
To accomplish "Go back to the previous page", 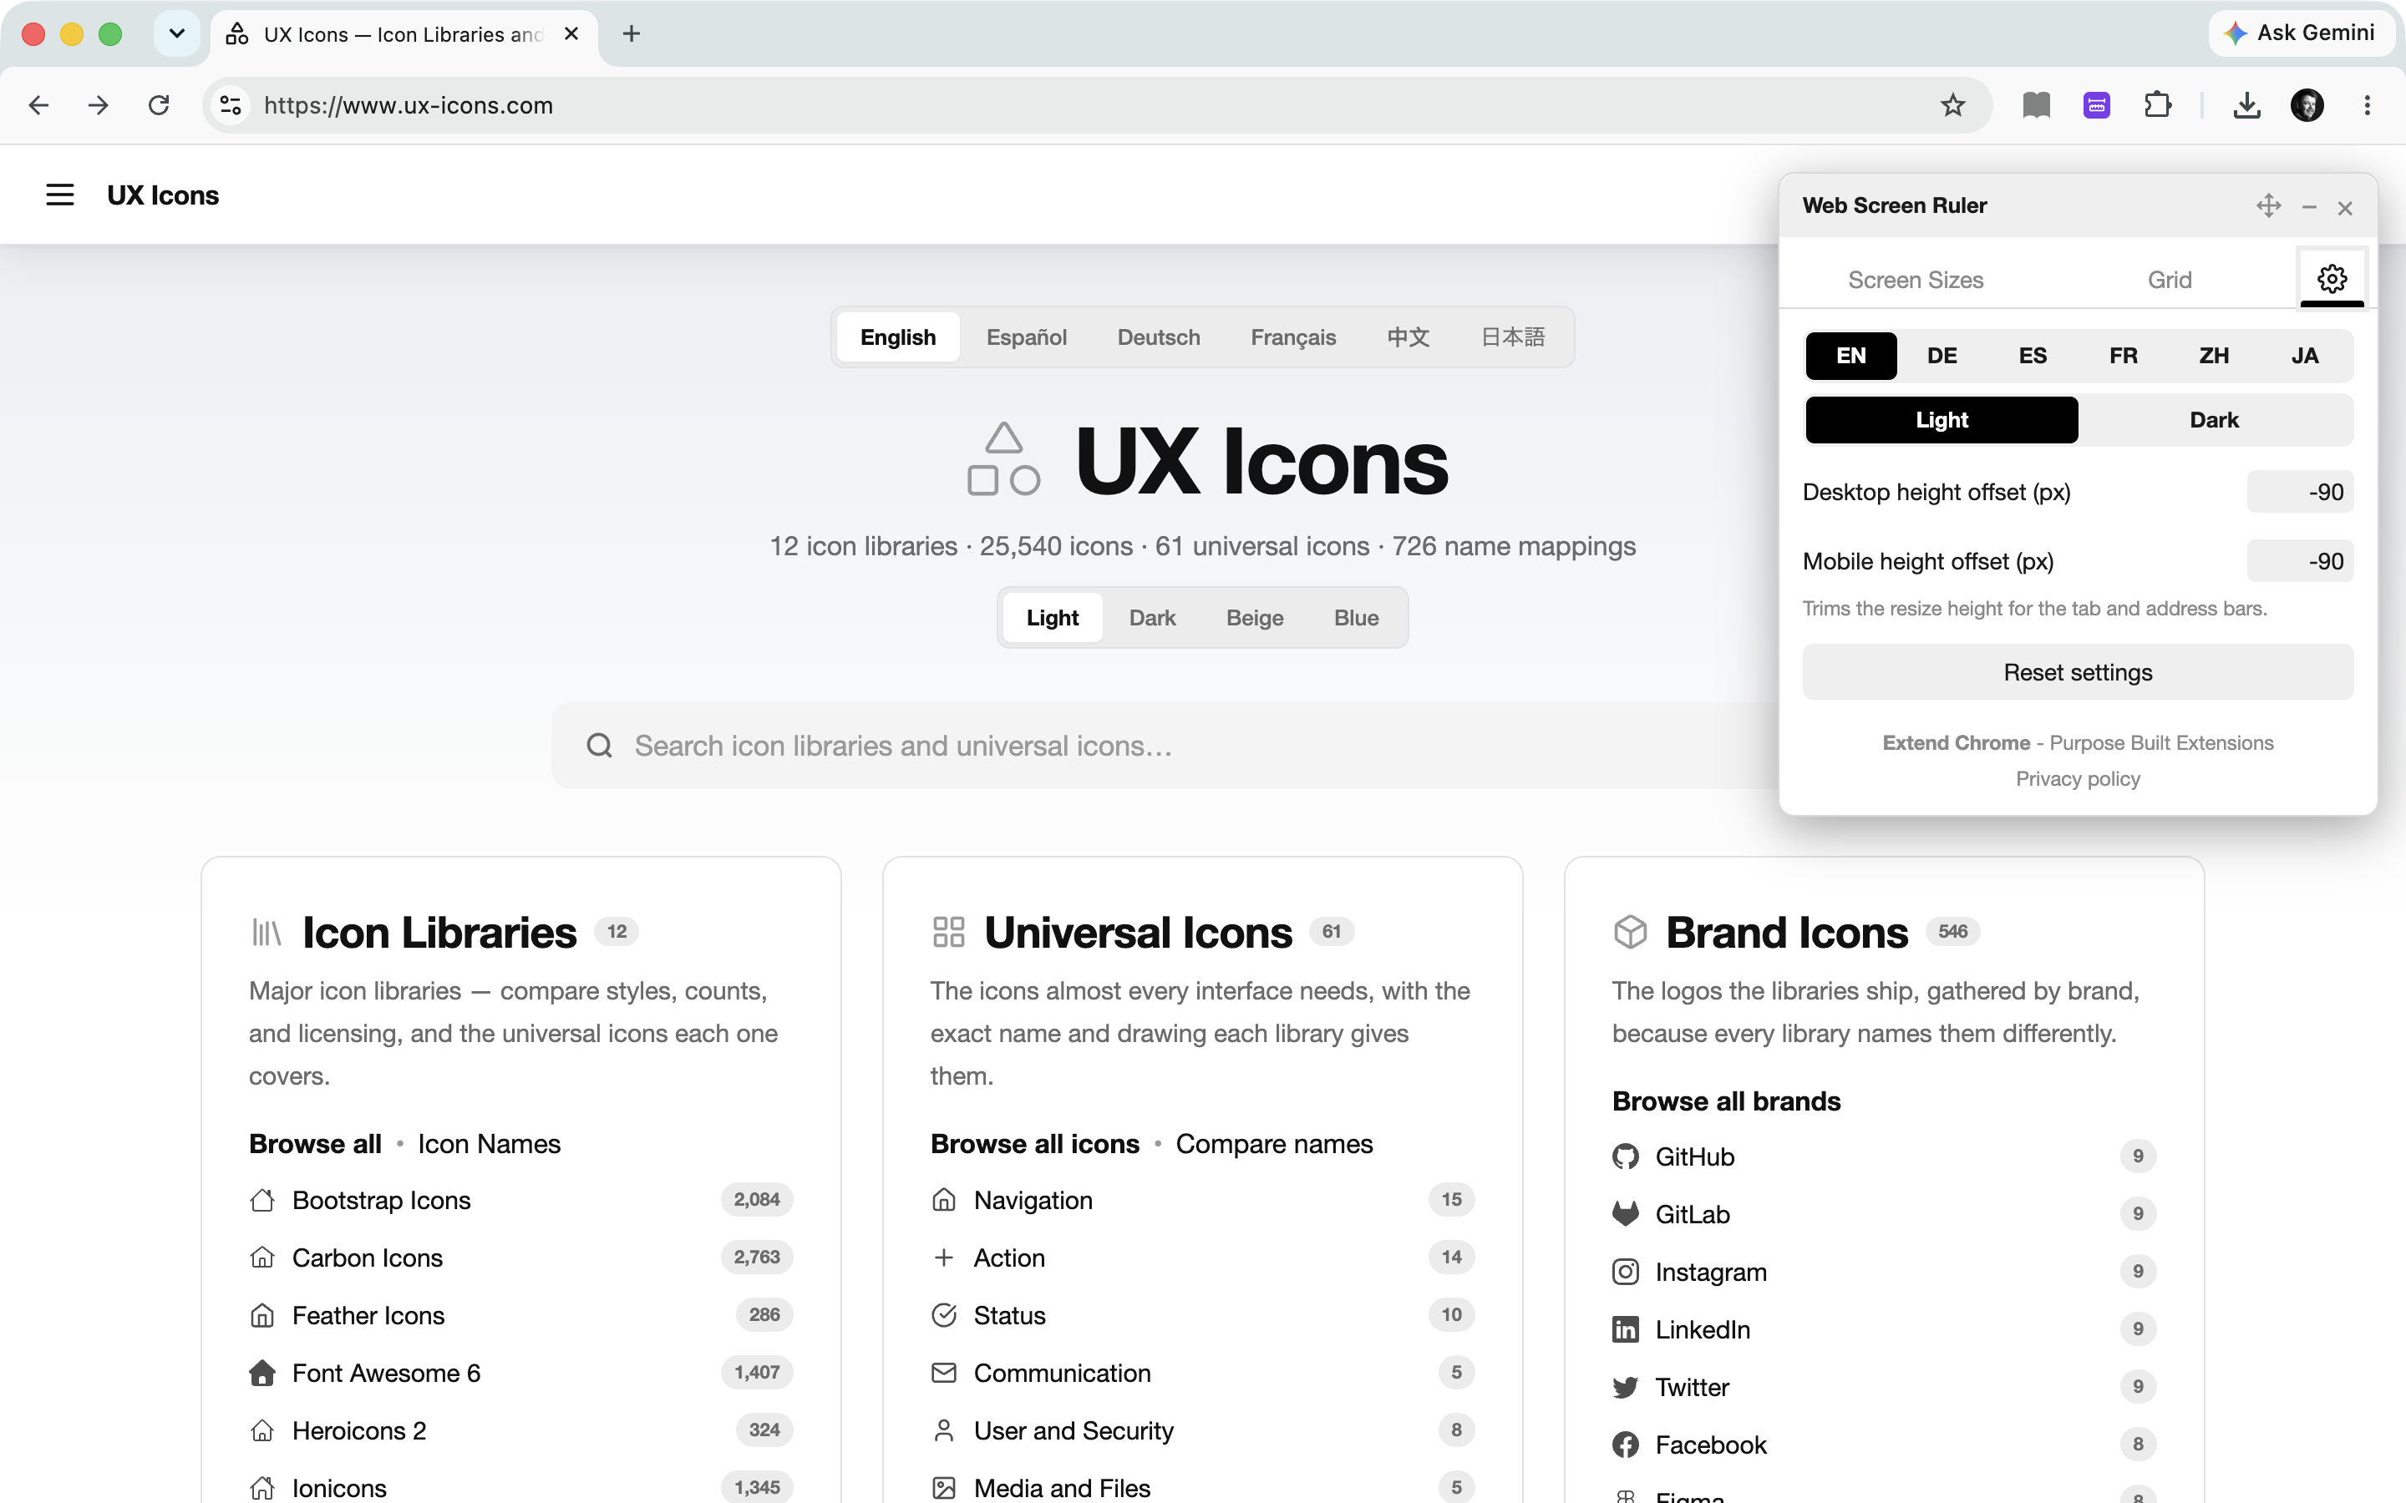I will tap(38, 105).
